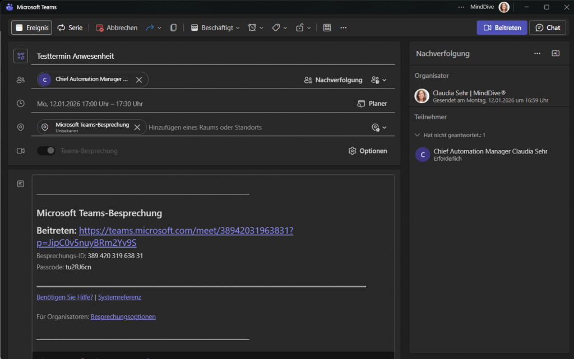Open more options in Nachverfolgung panel header
This screenshot has width=574, height=359.
coord(537,54)
